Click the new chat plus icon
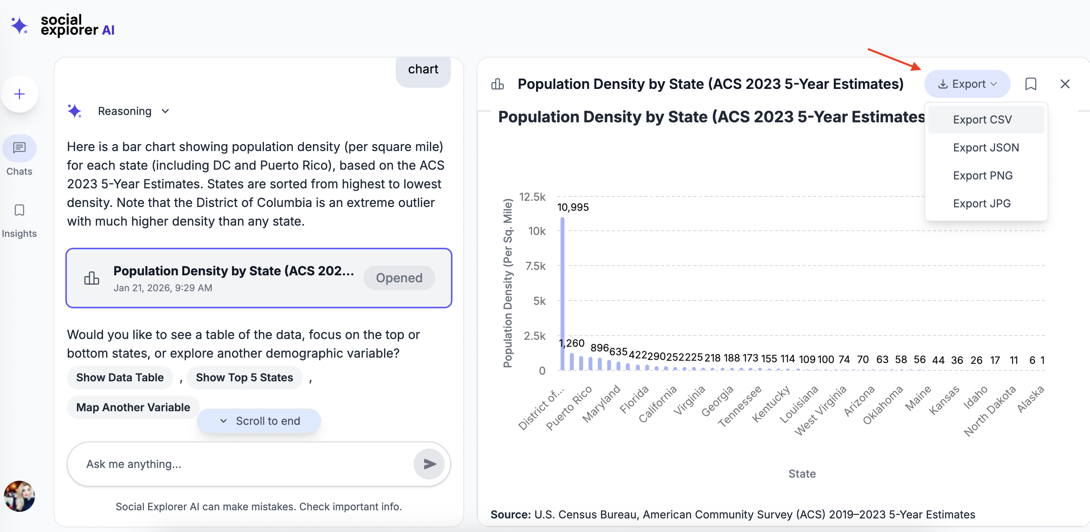Viewport: 1090px width, 532px height. tap(19, 94)
